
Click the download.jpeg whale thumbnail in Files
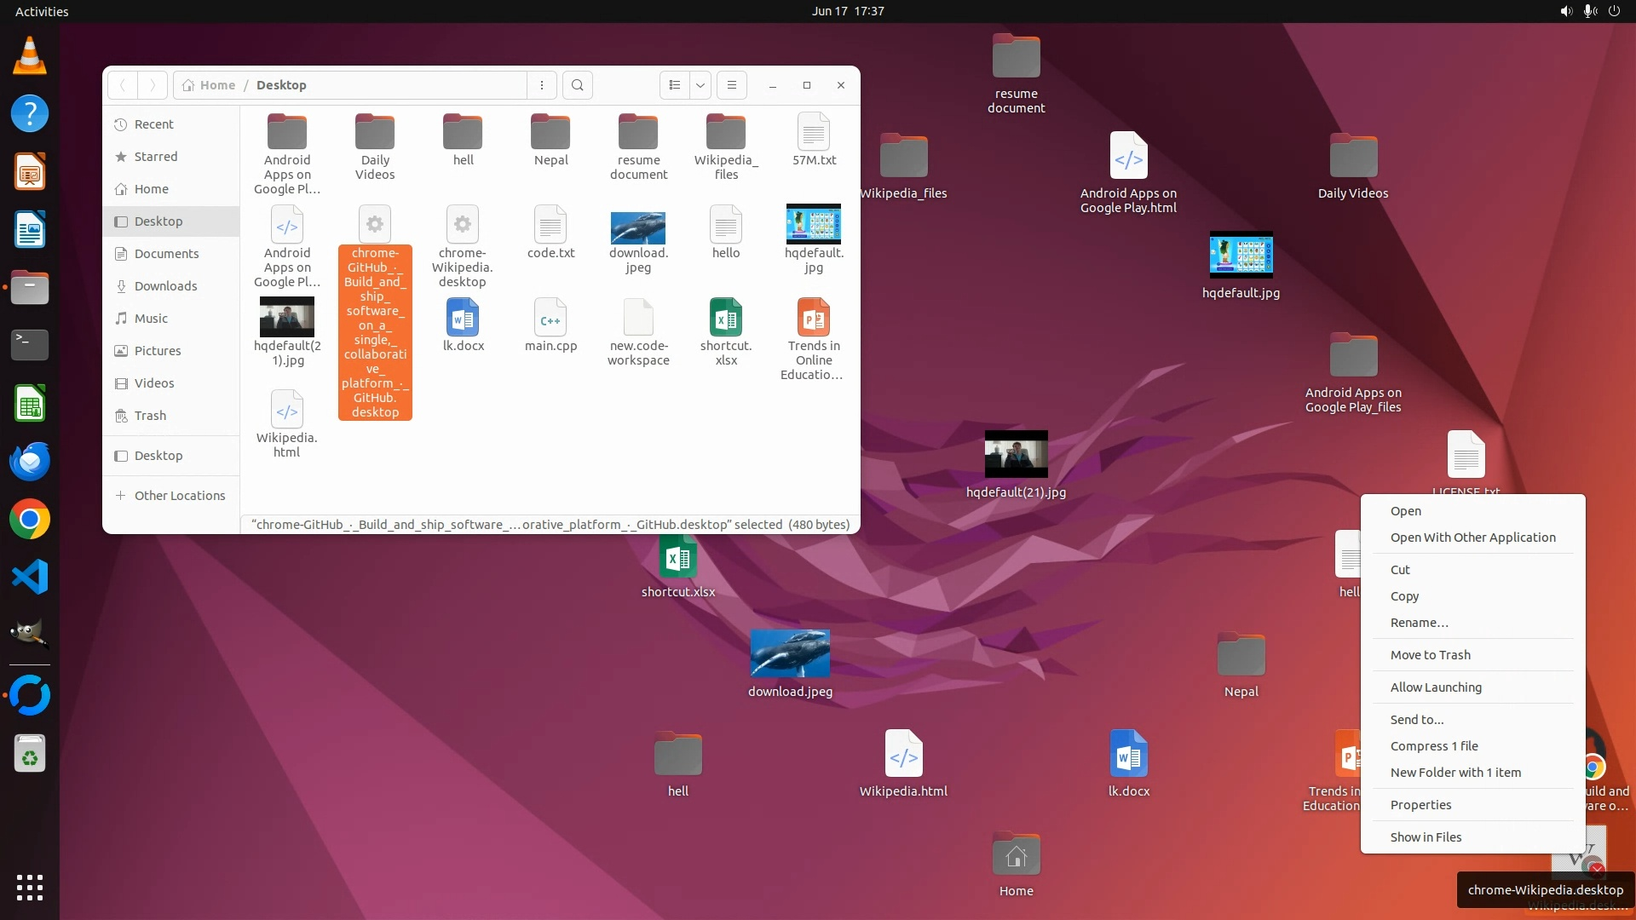(637, 227)
